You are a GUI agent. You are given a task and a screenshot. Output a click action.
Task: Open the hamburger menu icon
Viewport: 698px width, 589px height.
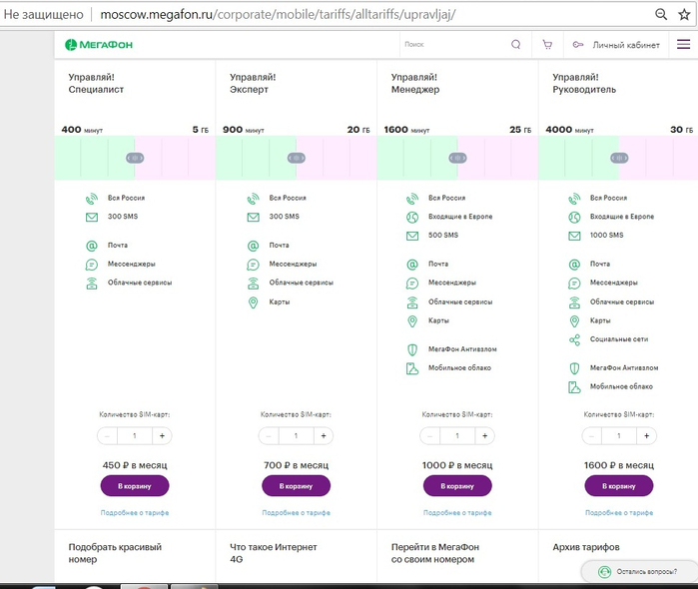click(683, 44)
